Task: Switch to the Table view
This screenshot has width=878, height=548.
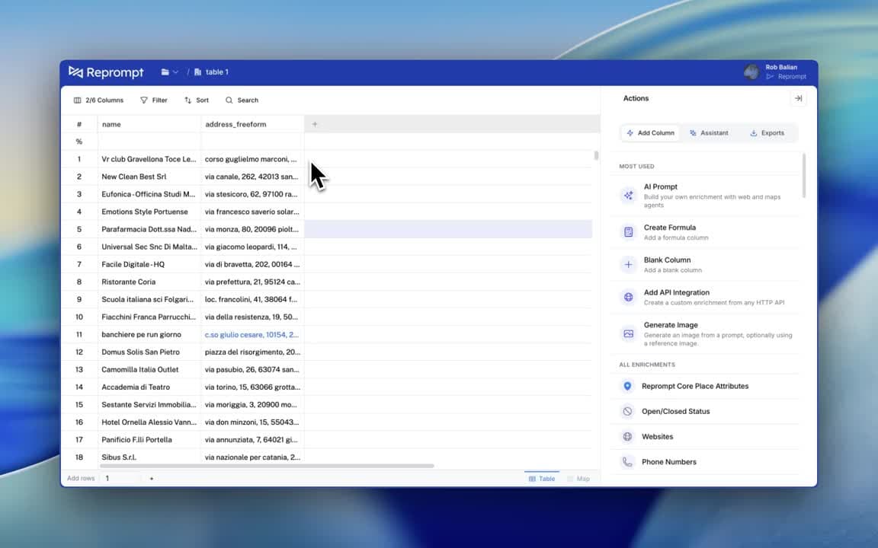Action: tap(542, 479)
